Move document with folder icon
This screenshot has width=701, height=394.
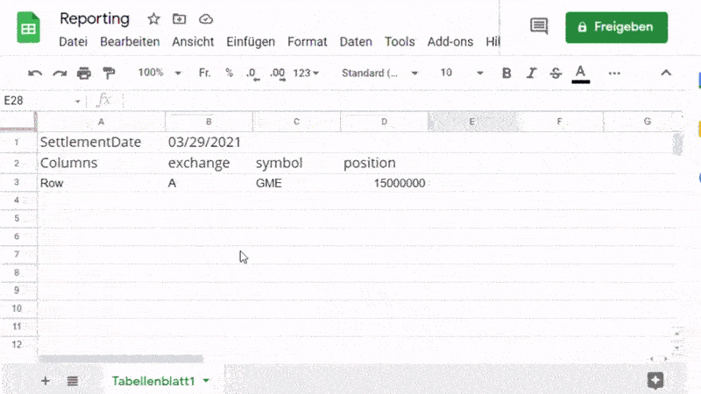pyautogui.click(x=180, y=18)
